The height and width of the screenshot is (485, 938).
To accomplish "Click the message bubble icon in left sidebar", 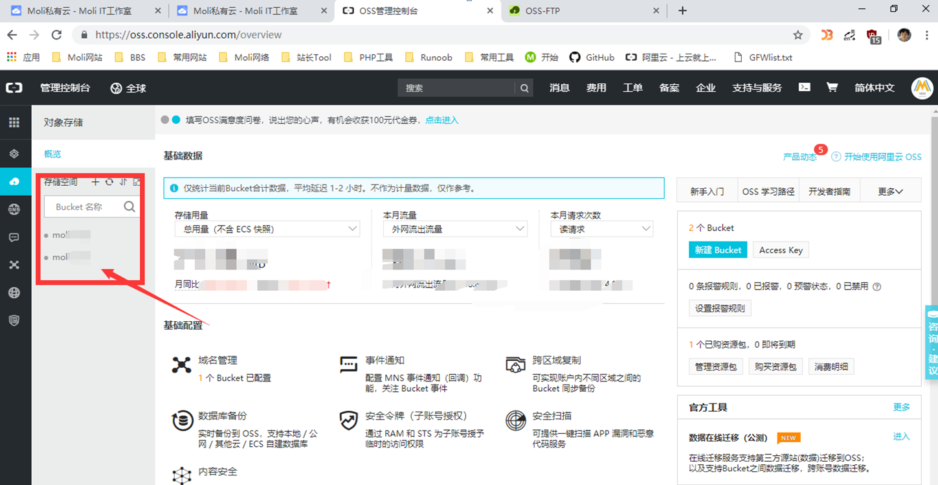I will point(14,238).
